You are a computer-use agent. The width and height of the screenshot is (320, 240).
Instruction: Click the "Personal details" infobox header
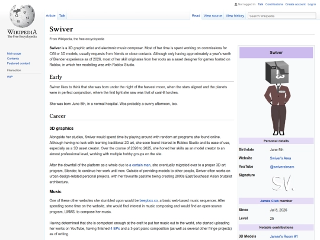click(276, 141)
